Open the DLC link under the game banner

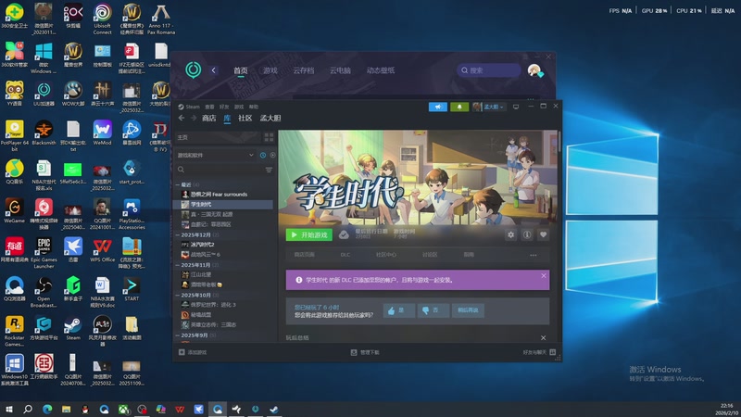click(345, 255)
